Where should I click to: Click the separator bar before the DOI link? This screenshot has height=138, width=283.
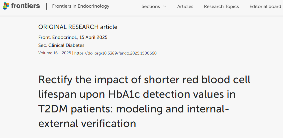click(73, 53)
